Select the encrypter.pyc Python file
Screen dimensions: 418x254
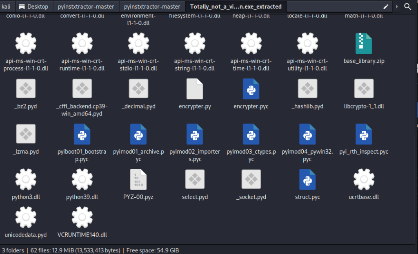tap(251, 89)
